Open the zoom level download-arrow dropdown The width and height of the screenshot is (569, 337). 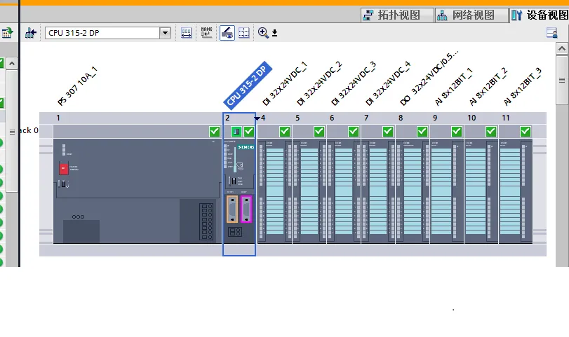click(275, 33)
